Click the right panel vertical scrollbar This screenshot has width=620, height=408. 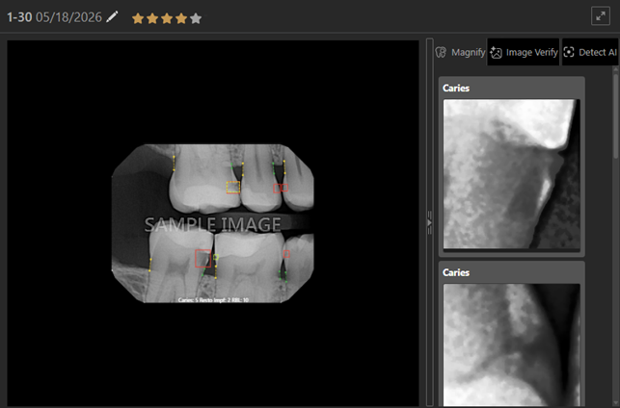point(615,115)
